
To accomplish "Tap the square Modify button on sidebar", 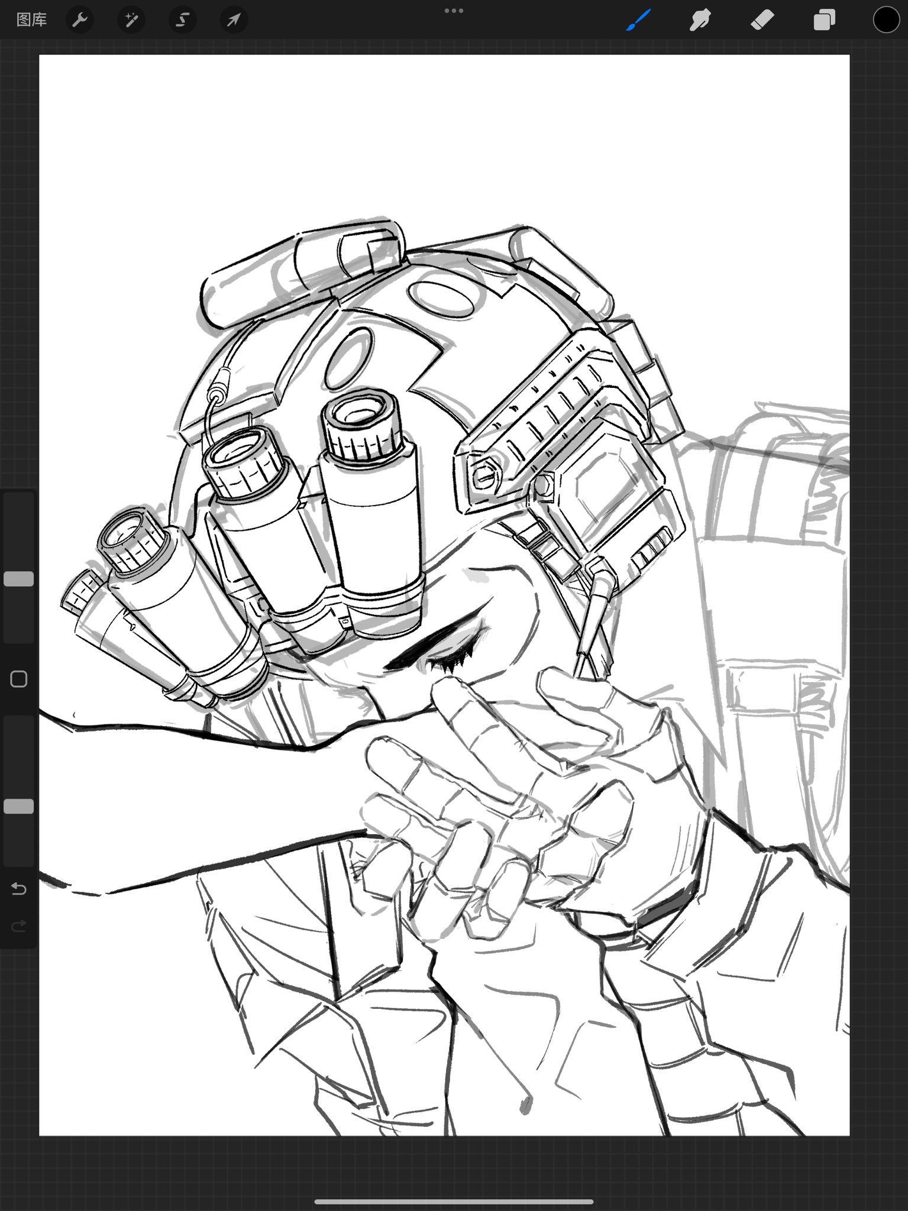I will pos(19,679).
